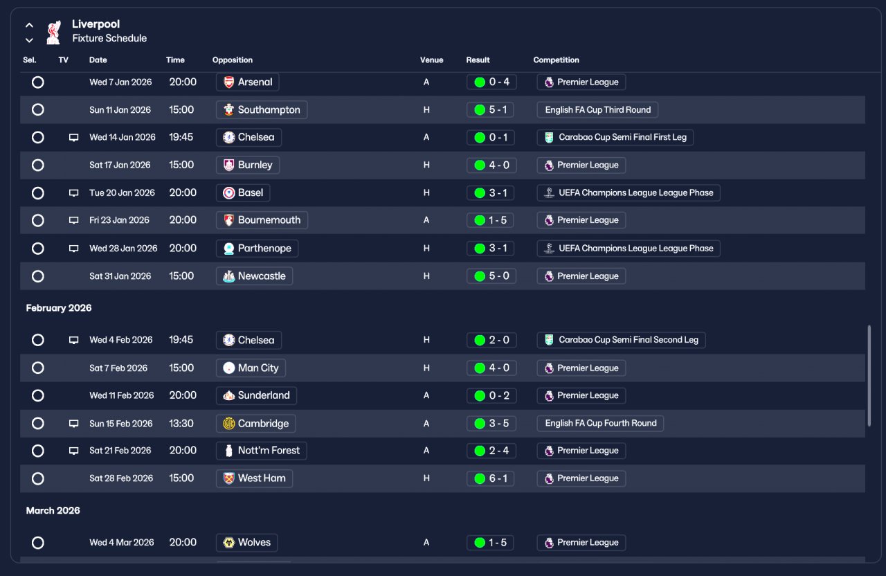
Task: Click the Newcastle club badge icon
Action: pyautogui.click(x=228, y=276)
